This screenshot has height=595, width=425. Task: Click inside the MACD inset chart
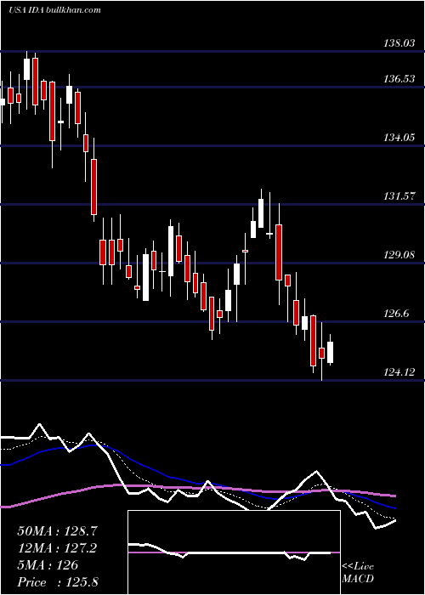(x=234, y=552)
